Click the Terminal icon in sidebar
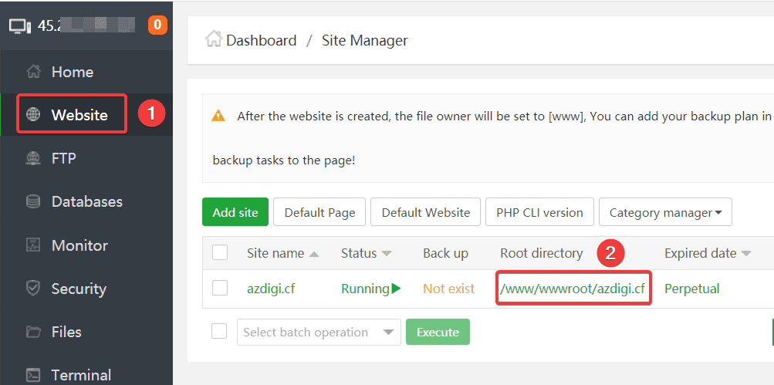 coord(33,375)
